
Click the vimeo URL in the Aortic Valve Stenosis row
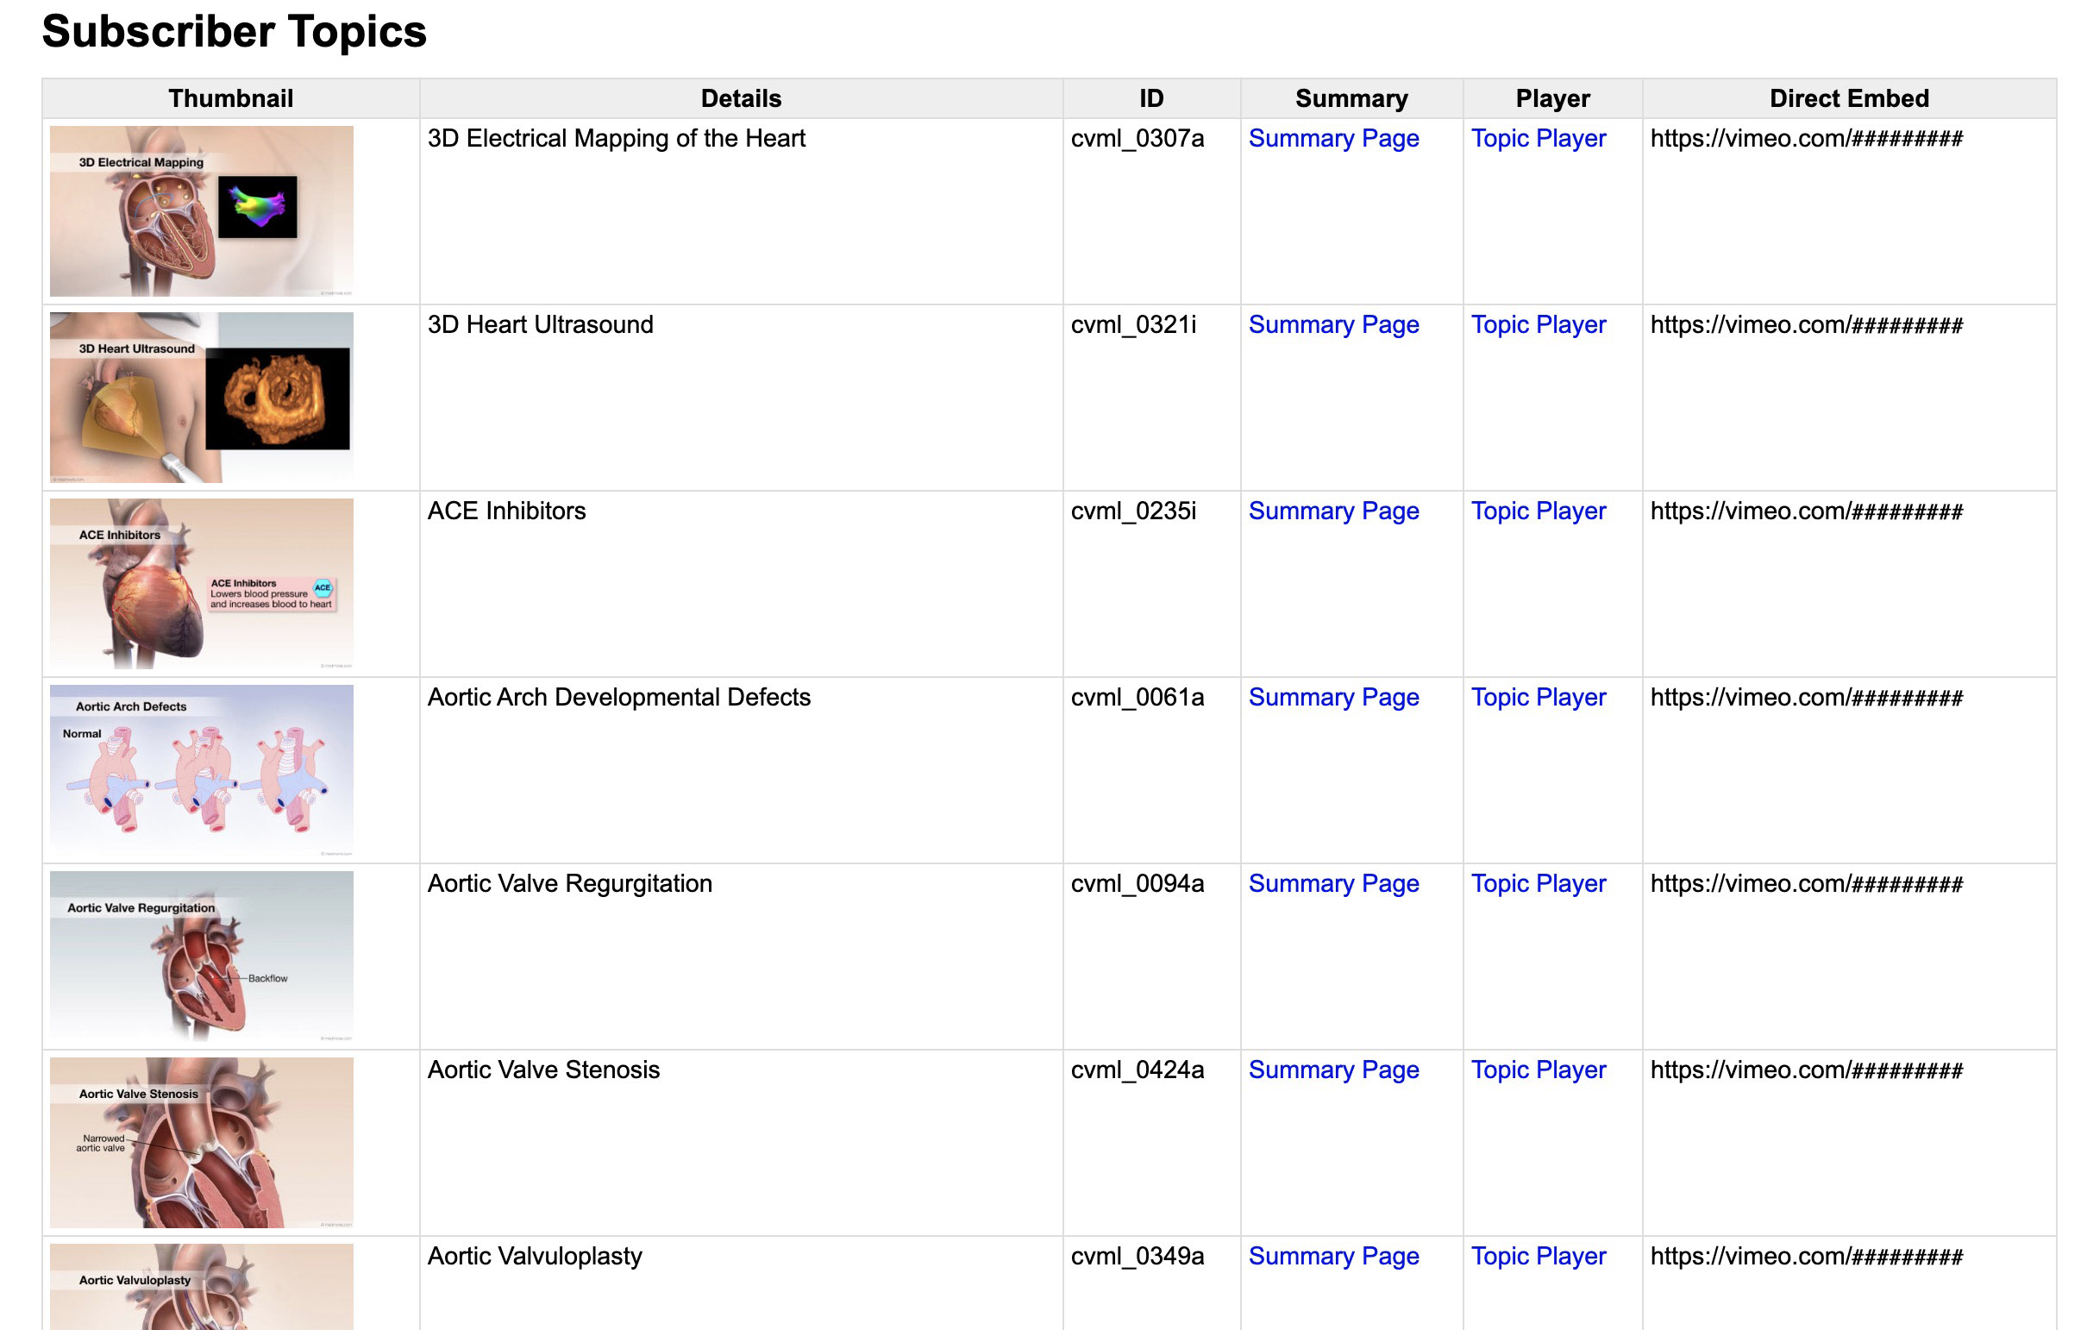click(x=1806, y=1070)
